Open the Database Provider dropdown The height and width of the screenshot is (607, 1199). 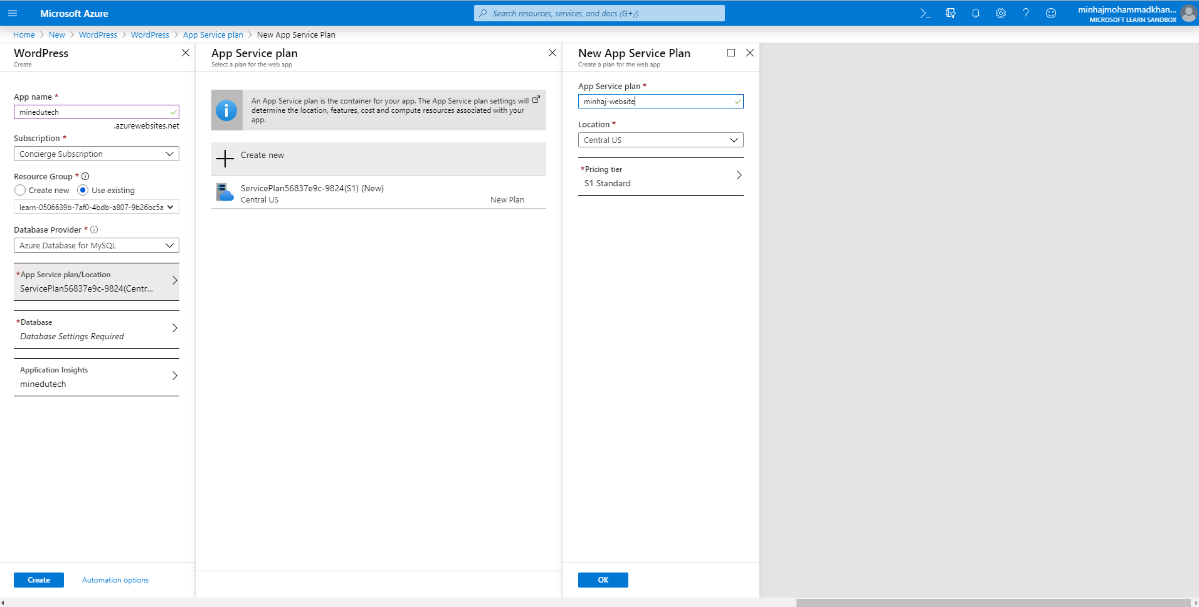click(96, 245)
